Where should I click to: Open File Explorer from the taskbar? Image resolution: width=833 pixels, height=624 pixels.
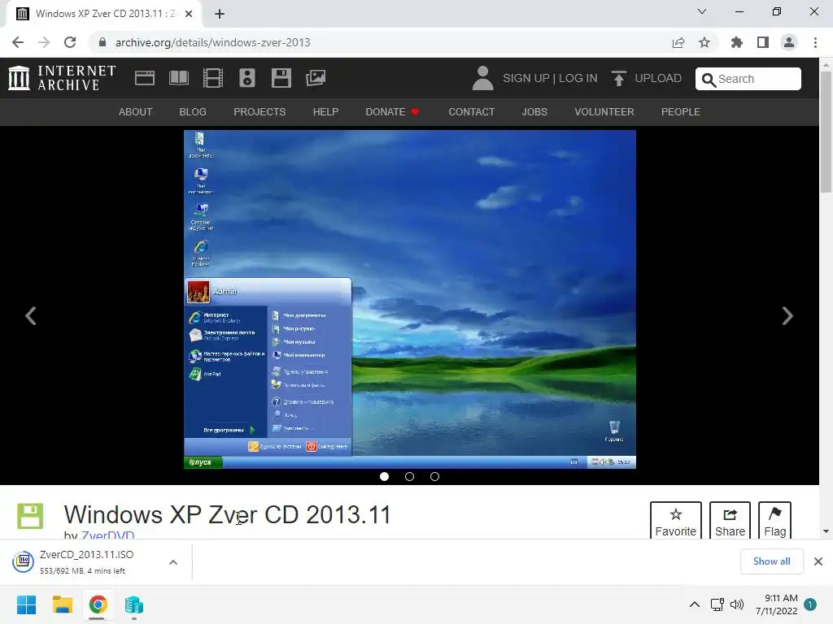62,604
